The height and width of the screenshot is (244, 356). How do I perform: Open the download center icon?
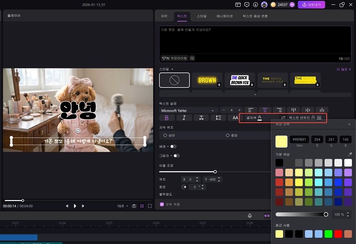[255, 4]
